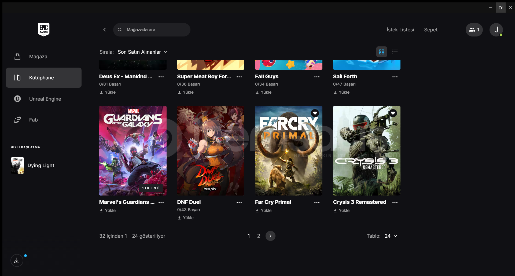Install Crysis 3 Remastered with Yükle
The image size is (515, 276).
(x=341, y=211)
